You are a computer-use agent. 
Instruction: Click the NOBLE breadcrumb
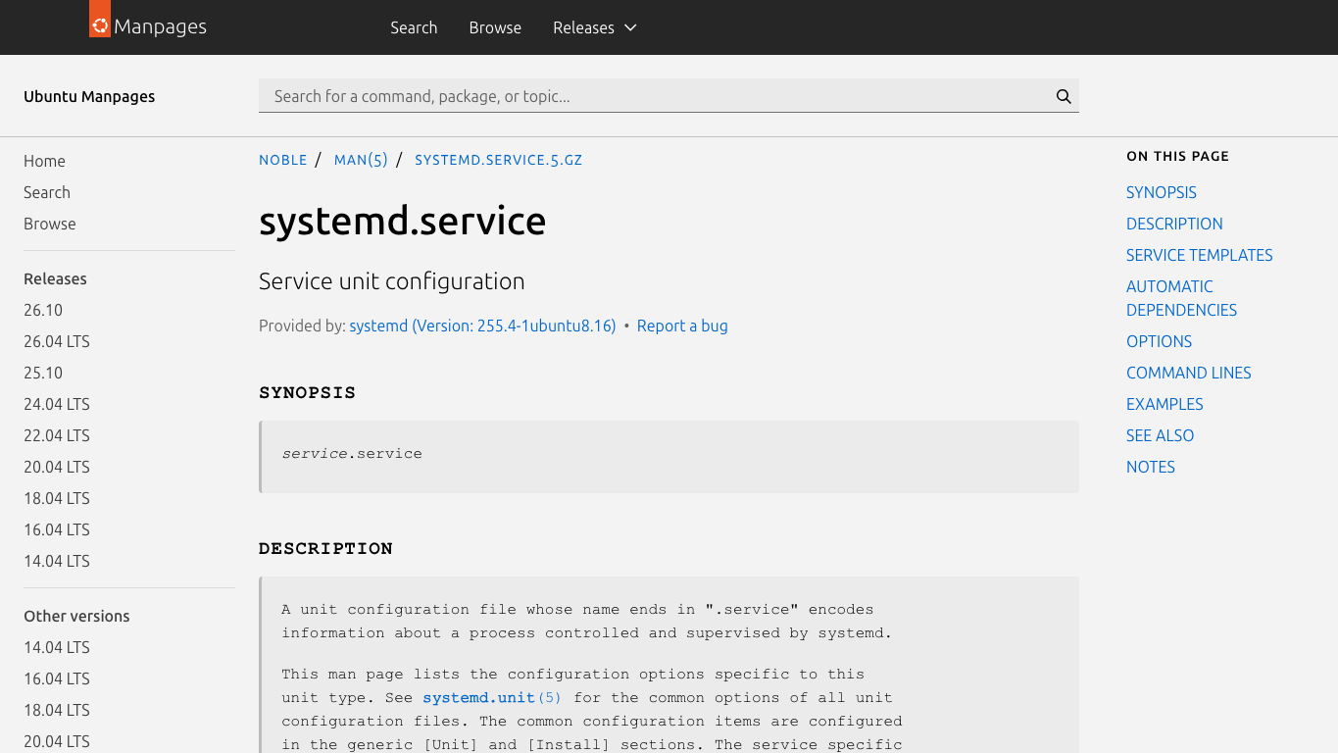(283, 160)
